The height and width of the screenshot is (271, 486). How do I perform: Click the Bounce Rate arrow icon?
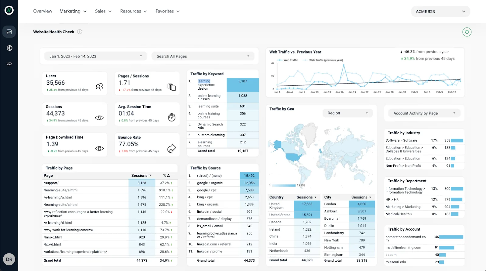click(172, 148)
